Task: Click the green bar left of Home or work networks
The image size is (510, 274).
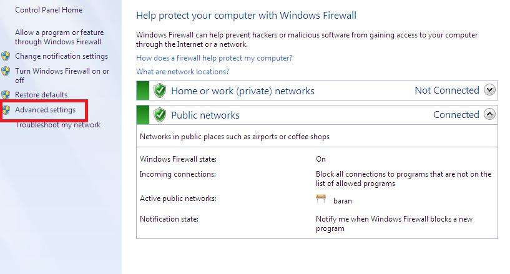Action: point(142,91)
